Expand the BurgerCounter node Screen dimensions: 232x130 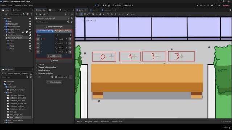(x=4, y=30)
